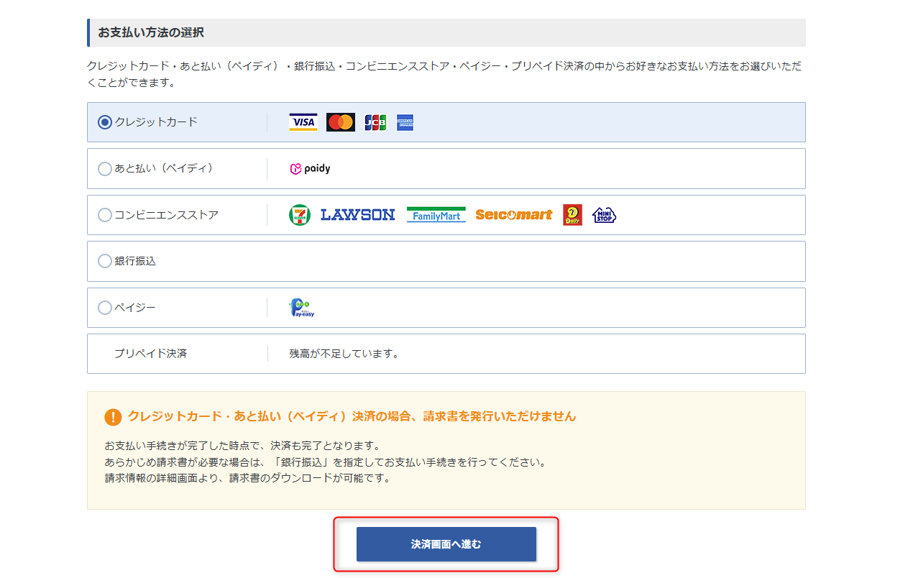Choose コンビニエンスストア payment option
Image resolution: width=913 pixels, height=578 pixels.
click(104, 214)
